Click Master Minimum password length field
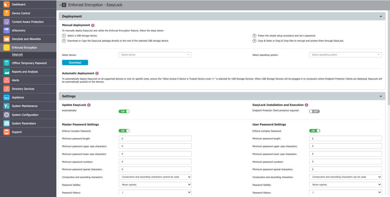Screen dimensions: 390x197 tap(155, 138)
